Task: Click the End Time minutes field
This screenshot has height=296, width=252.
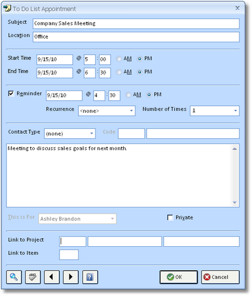Action: pyautogui.click(x=105, y=73)
